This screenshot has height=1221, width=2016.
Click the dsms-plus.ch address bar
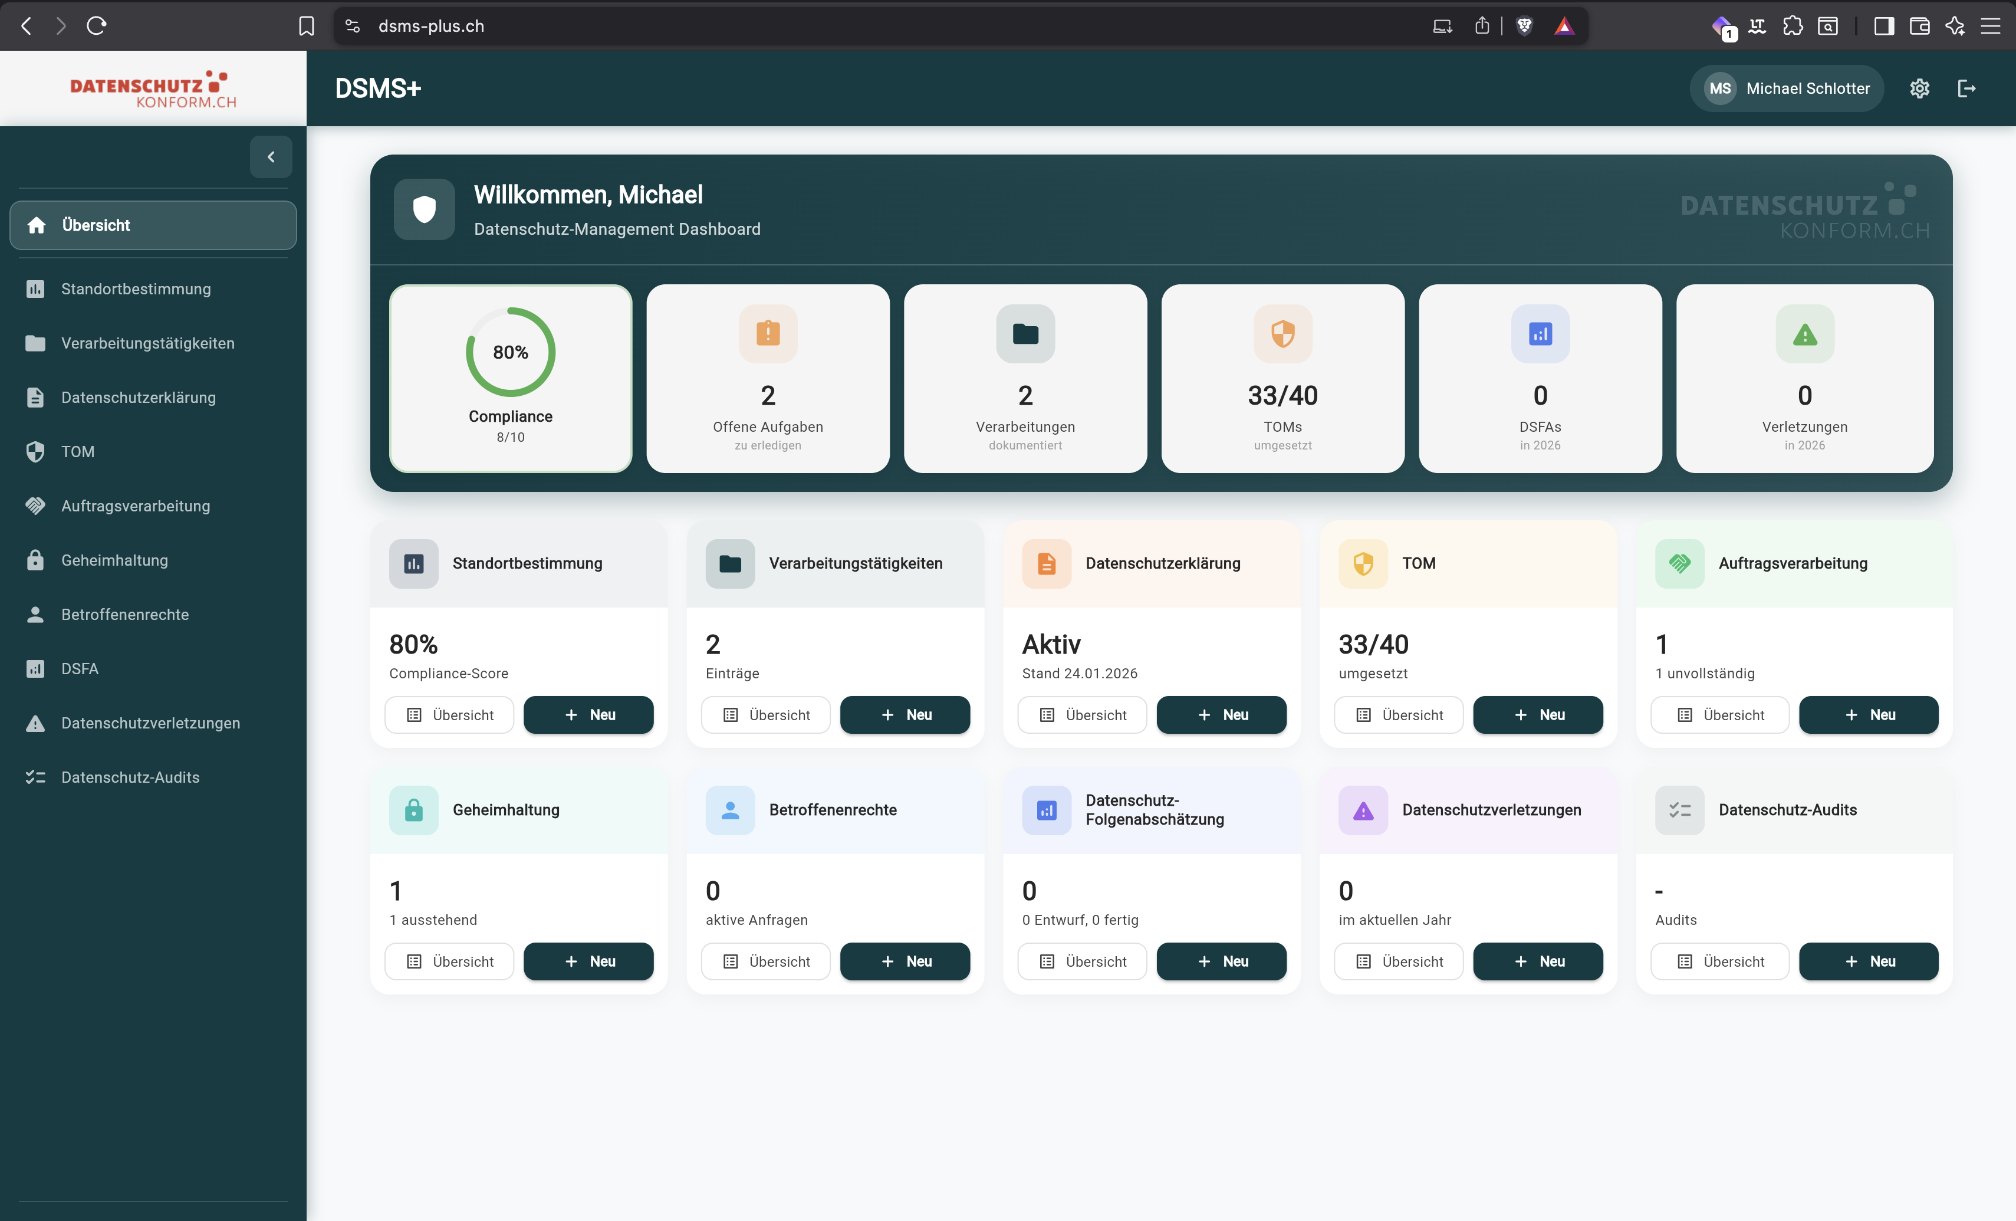[430, 25]
